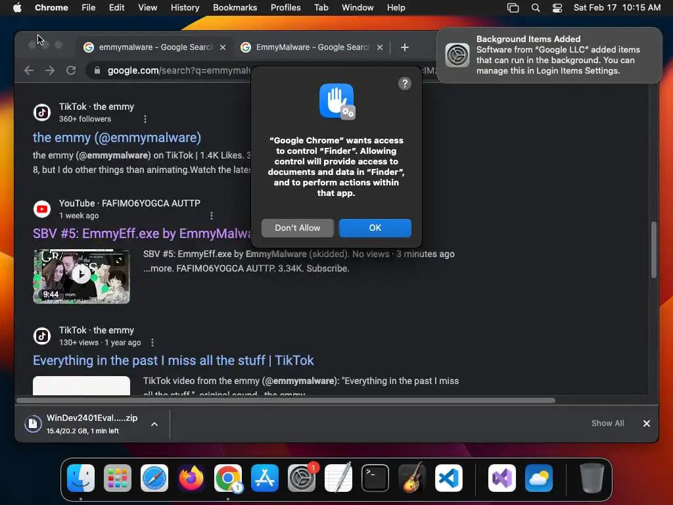Open the Edit menu

[116, 8]
